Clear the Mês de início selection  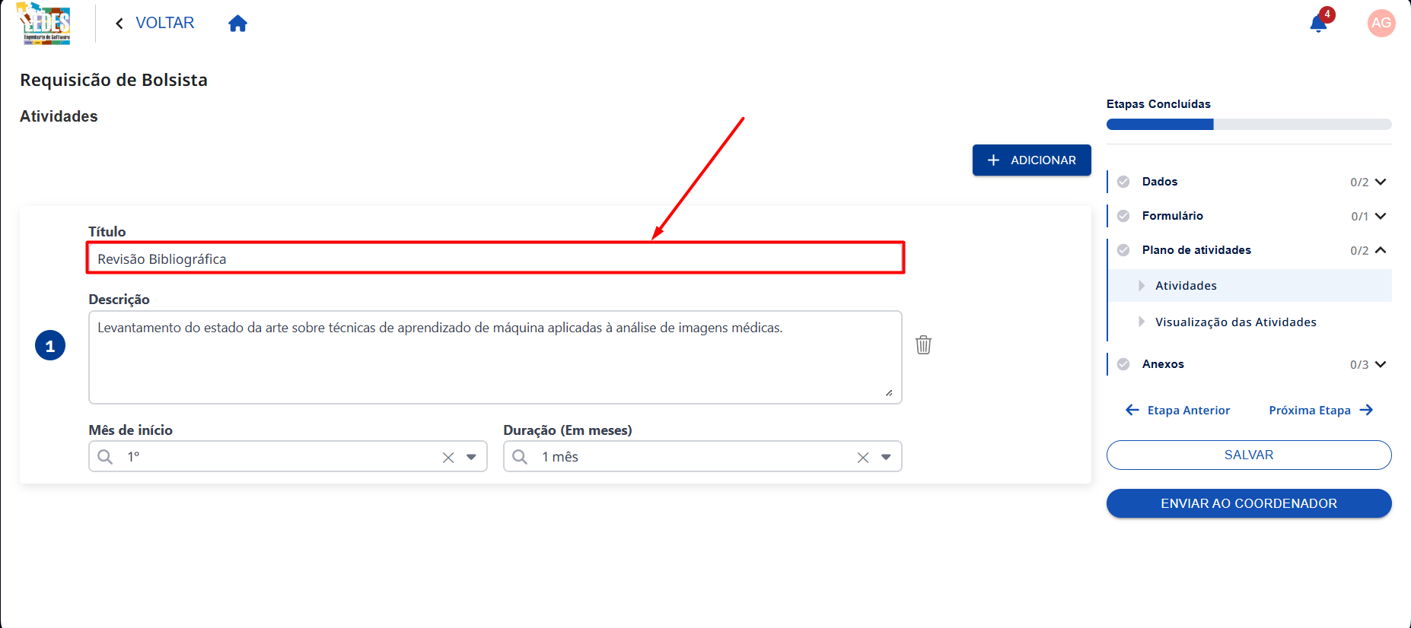coord(448,457)
